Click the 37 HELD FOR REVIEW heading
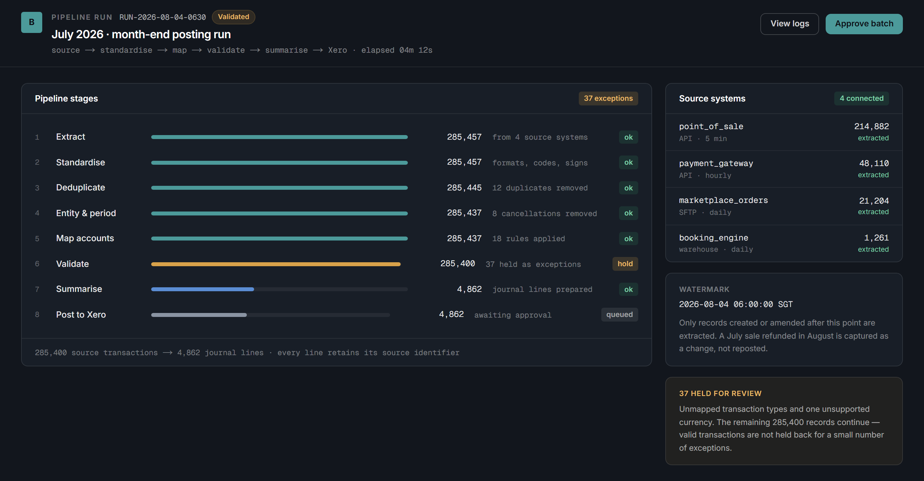 [x=720, y=393]
